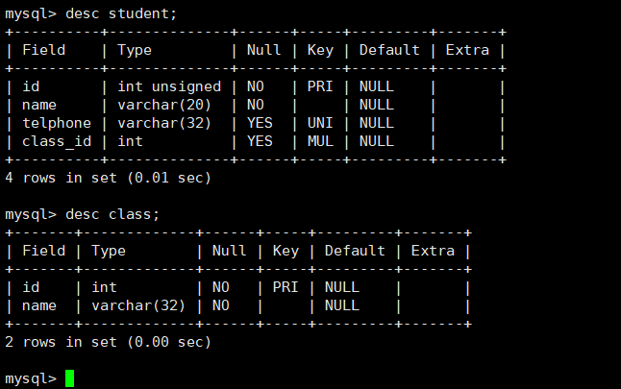Click the 'desc student;' command text

click(x=121, y=13)
